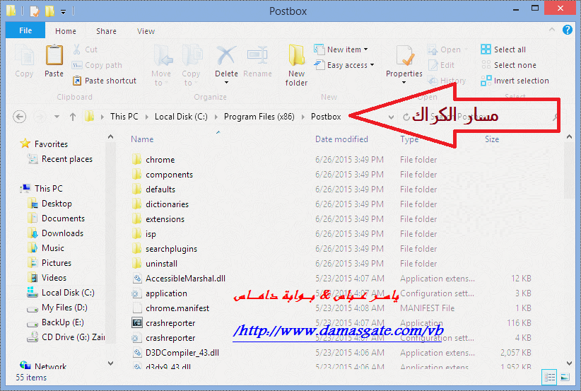Click the Properties icon

[404, 57]
